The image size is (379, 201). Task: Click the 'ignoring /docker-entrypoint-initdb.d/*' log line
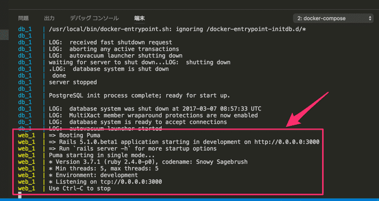tap(178, 29)
